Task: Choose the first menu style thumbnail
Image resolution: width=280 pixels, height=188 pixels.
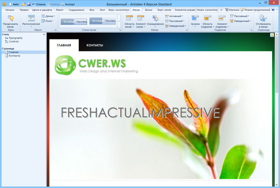Action: pos(69,21)
